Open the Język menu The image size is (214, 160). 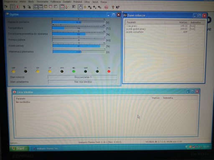click(95, 2)
